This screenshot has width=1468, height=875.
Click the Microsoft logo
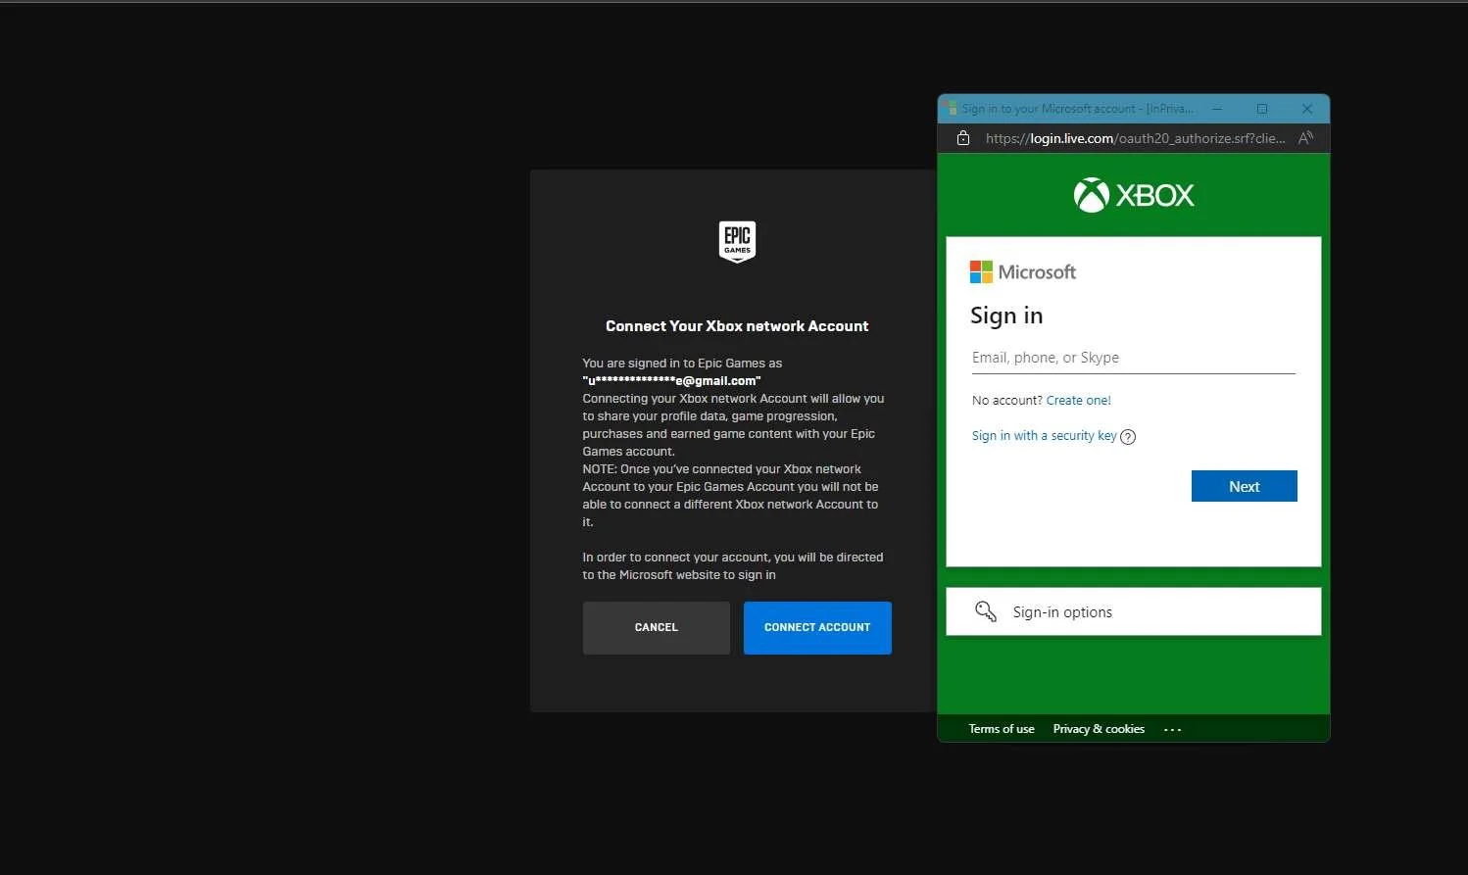(x=1022, y=271)
